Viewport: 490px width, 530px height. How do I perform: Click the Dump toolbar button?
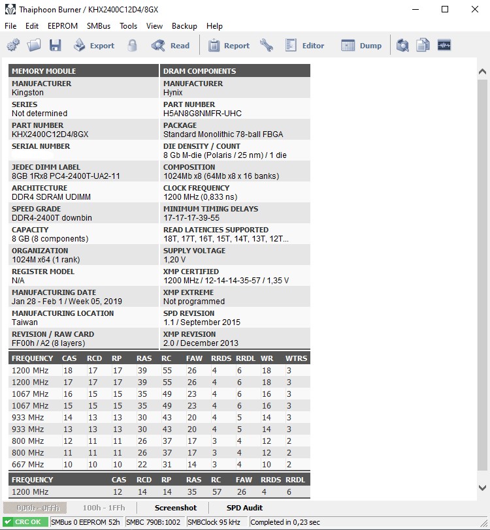tap(361, 45)
